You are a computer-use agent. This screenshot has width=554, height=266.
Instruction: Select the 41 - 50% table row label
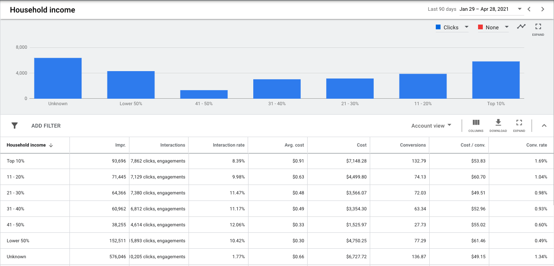click(x=16, y=225)
